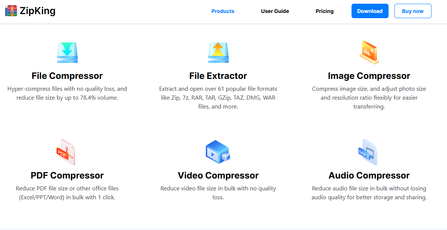Viewport: 447px width, 230px height.
Task: Click the ZipKing brand name text
Action: [x=38, y=11]
